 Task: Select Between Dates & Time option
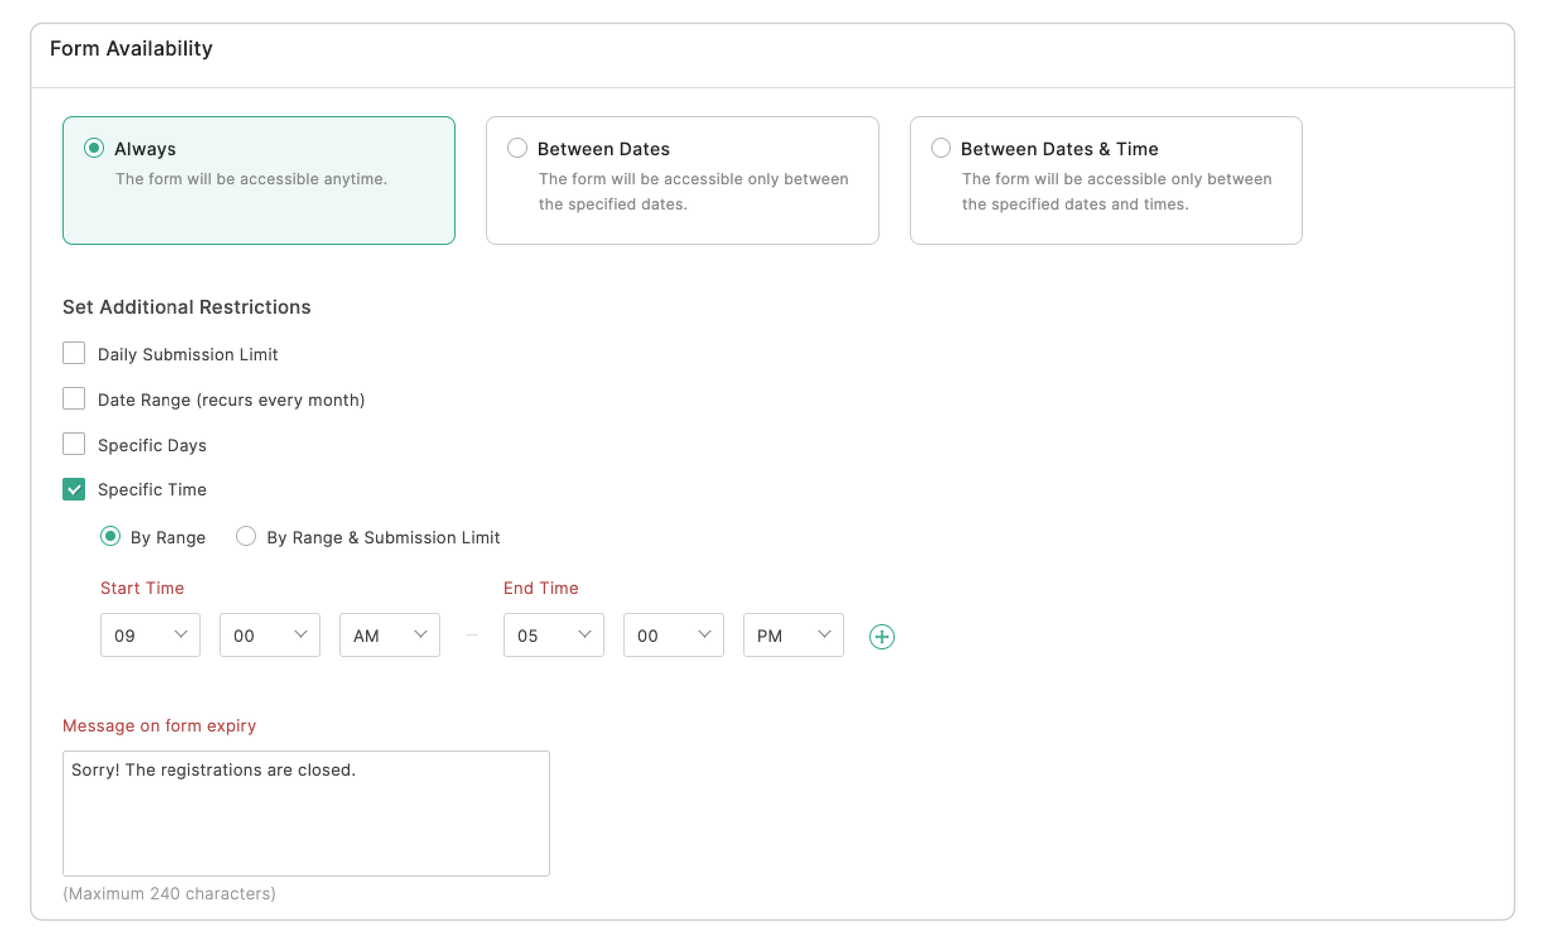point(940,148)
